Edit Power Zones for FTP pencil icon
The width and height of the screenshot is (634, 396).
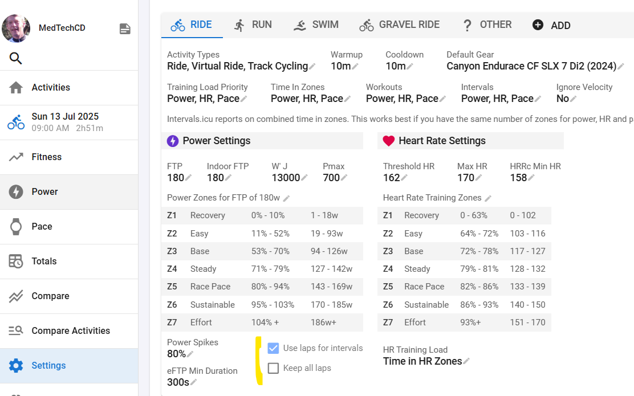286,198
